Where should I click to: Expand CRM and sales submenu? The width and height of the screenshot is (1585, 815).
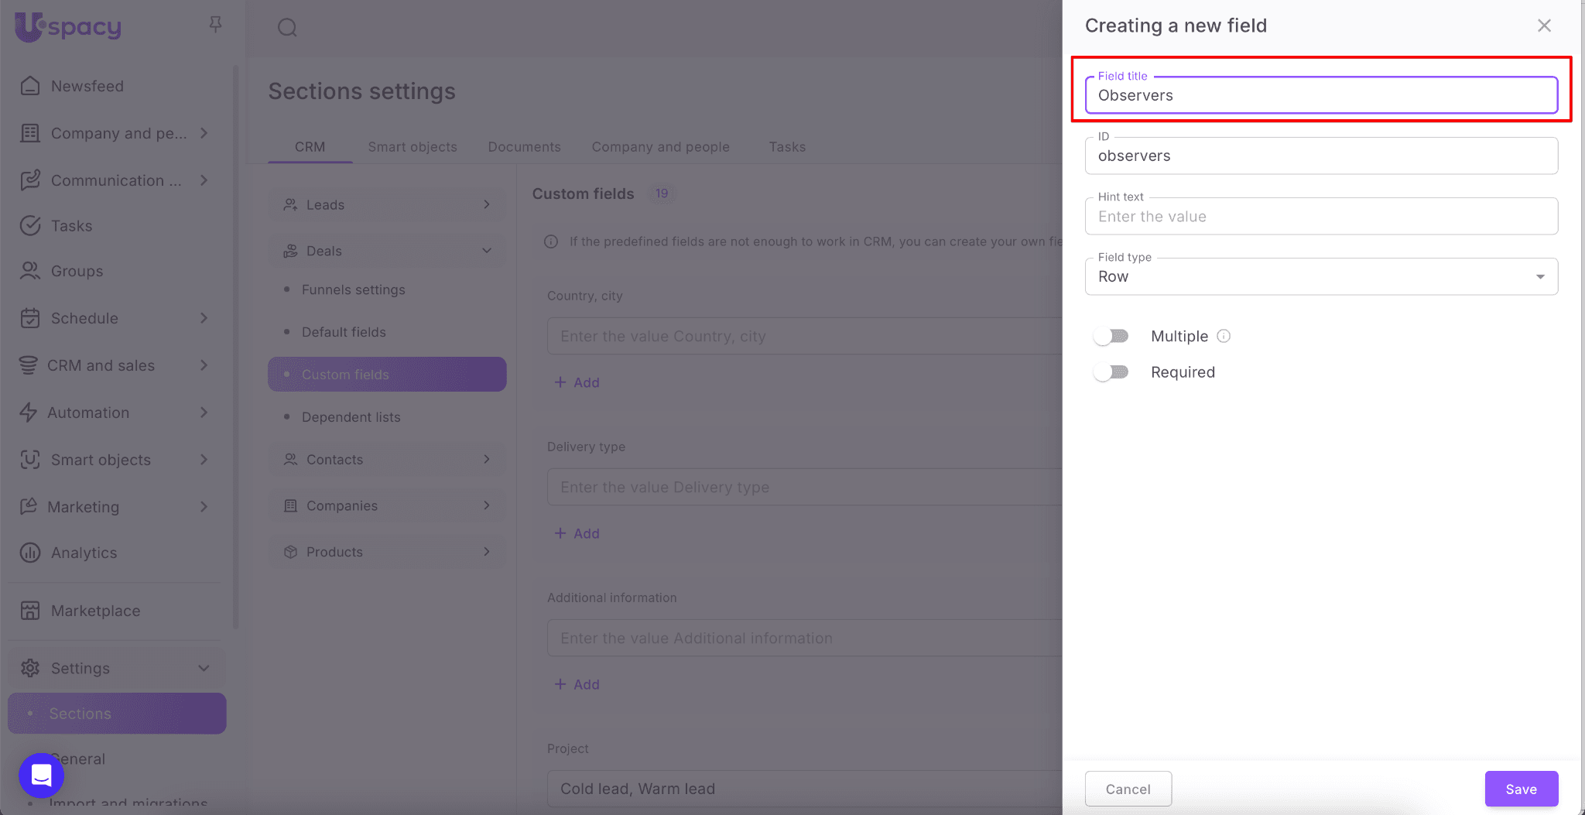[x=204, y=365]
